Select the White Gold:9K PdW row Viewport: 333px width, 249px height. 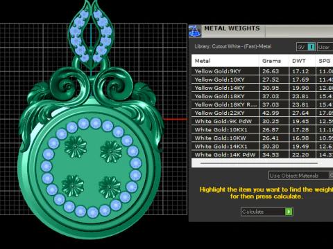262,121
